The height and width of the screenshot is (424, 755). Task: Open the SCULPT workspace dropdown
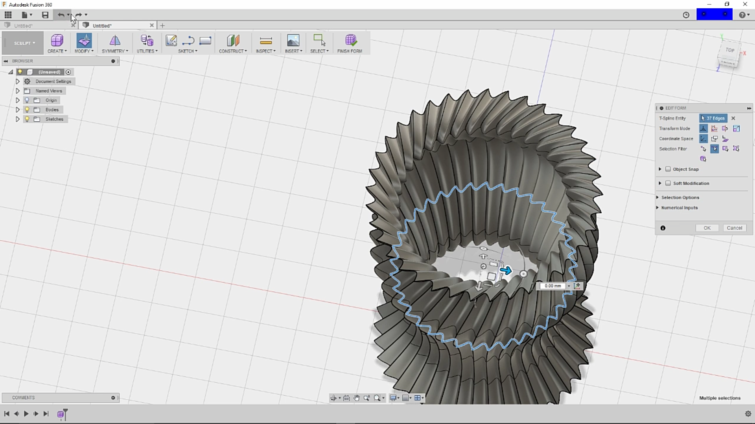click(x=25, y=43)
